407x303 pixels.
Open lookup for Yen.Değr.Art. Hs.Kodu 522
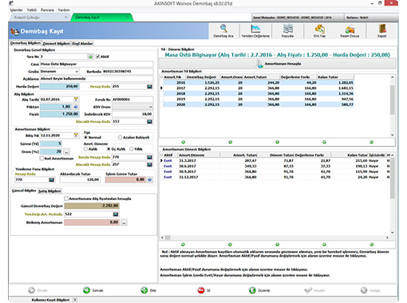tap(116, 214)
